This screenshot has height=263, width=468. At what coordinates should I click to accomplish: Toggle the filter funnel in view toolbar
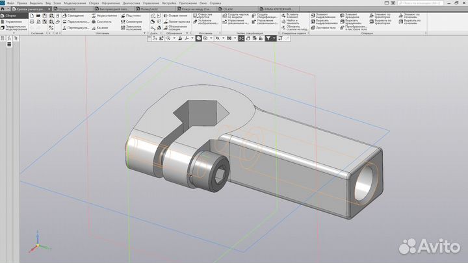pyautogui.click(x=269, y=38)
